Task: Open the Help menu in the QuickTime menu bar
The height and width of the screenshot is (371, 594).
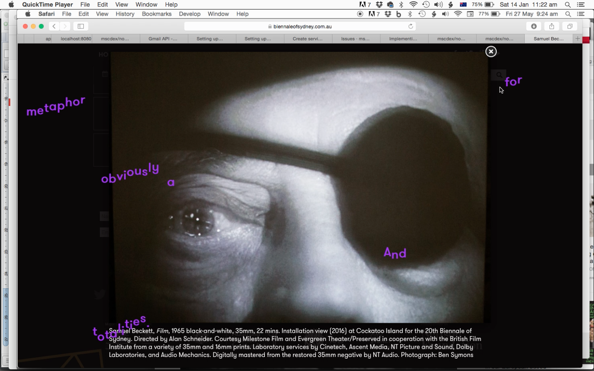Action: point(171,5)
